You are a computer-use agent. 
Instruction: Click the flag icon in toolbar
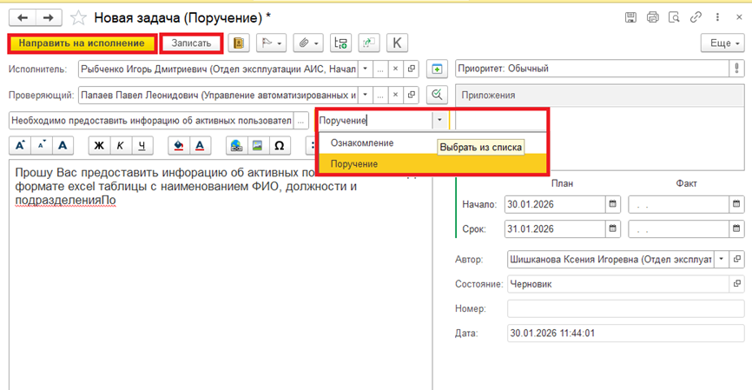(270, 43)
